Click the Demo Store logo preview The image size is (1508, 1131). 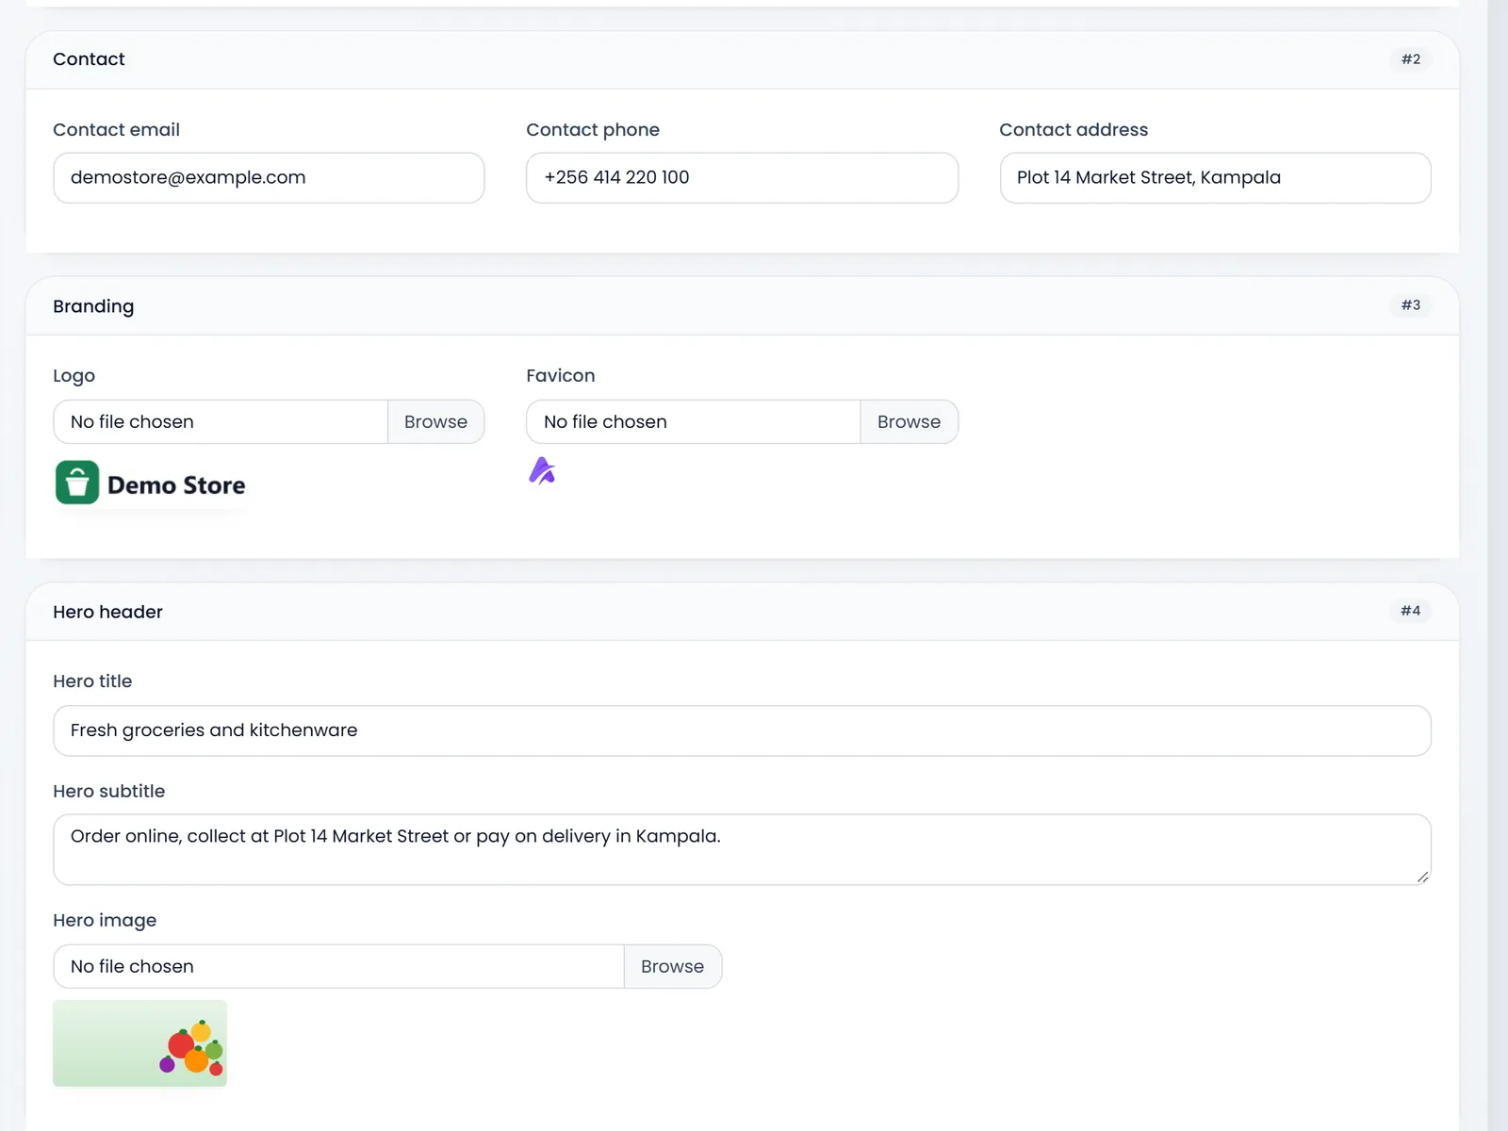click(x=152, y=484)
